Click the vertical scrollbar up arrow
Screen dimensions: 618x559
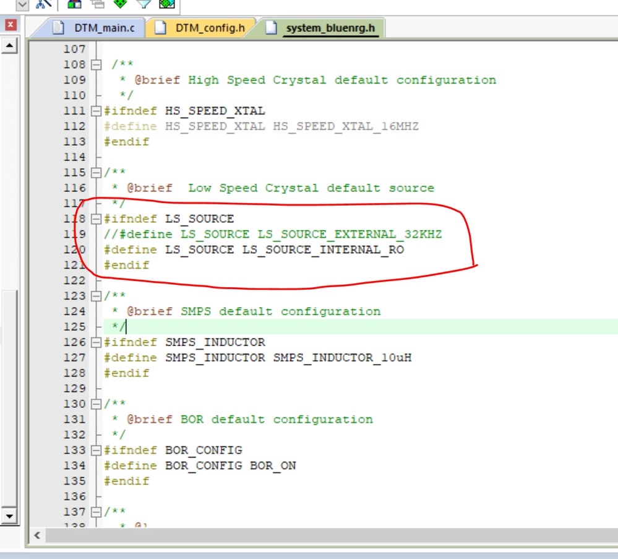(x=9, y=46)
